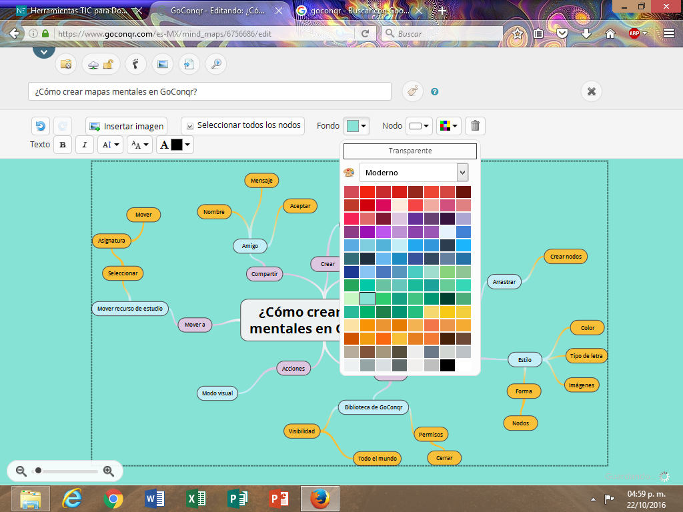Viewport: 683px width, 512px height.
Task: Click the magnifier preview icon in top toolbar
Action: [x=215, y=64]
